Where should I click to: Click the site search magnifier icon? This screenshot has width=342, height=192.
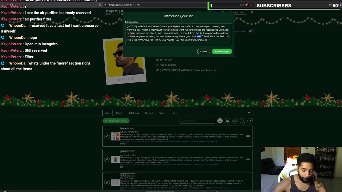[252, 12]
